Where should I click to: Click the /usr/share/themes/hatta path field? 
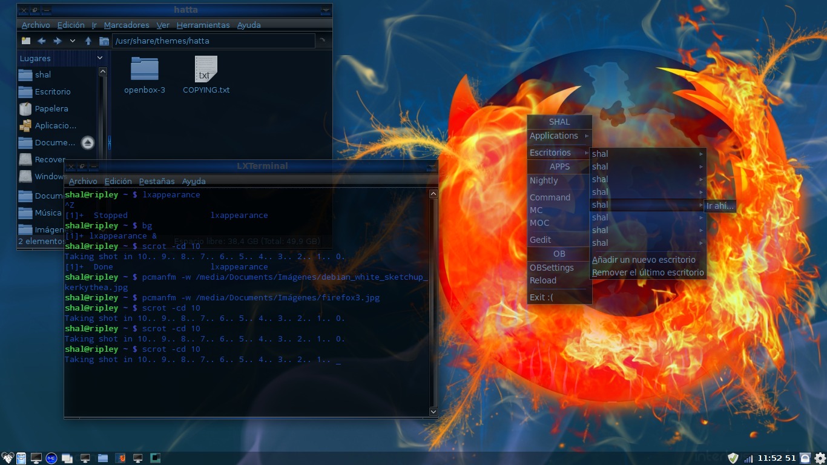(214, 41)
